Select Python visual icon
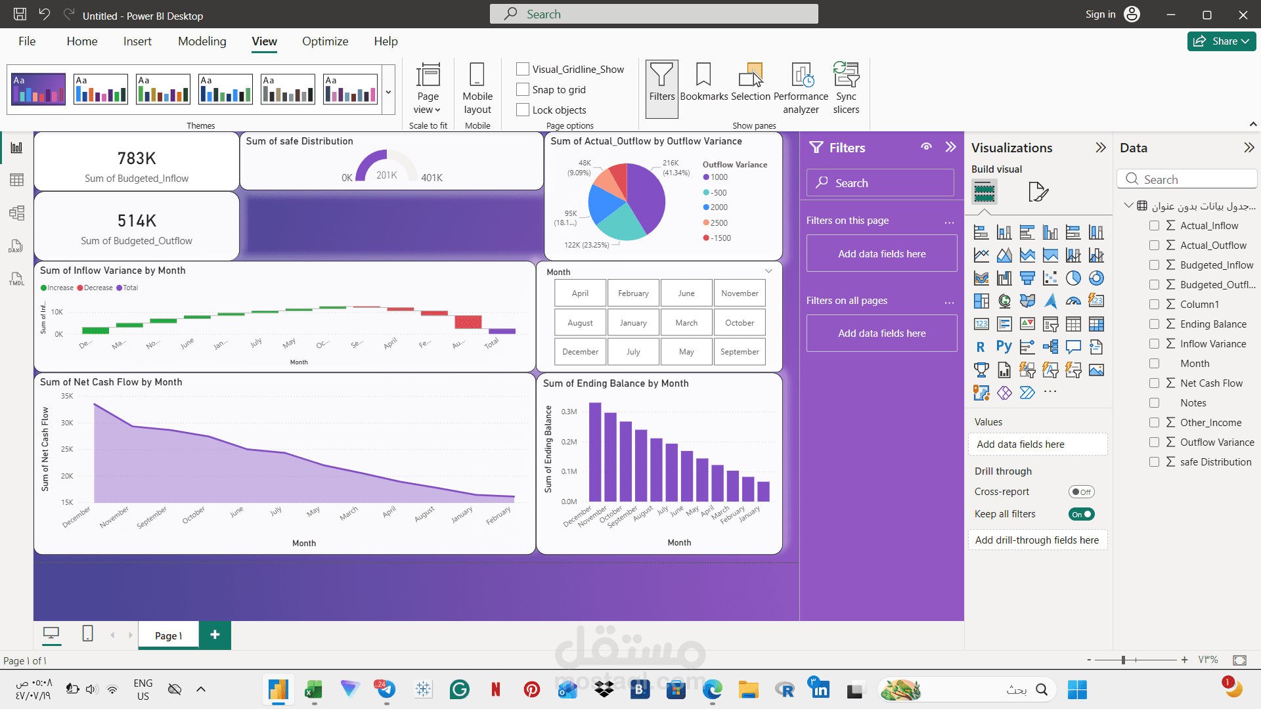 pyautogui.click(x=1004, y=347)
